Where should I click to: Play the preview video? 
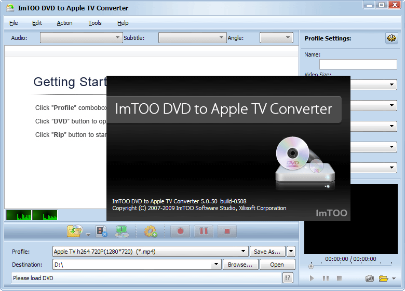coord(312,279)
